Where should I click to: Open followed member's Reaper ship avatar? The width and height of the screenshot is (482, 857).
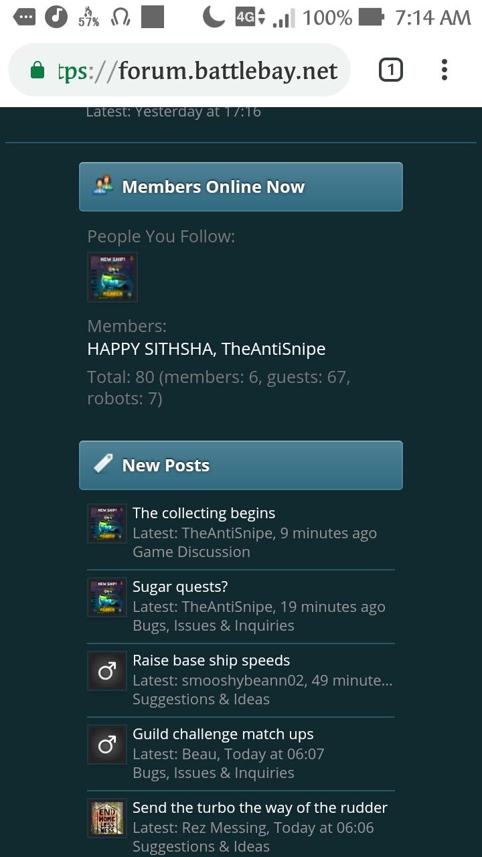click(112, 277)
